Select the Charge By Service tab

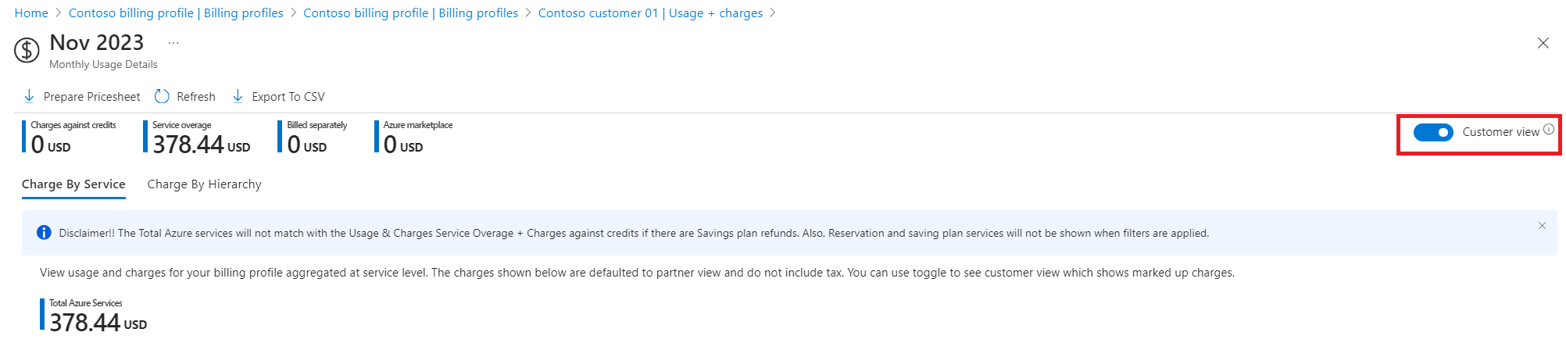(73, 184)
